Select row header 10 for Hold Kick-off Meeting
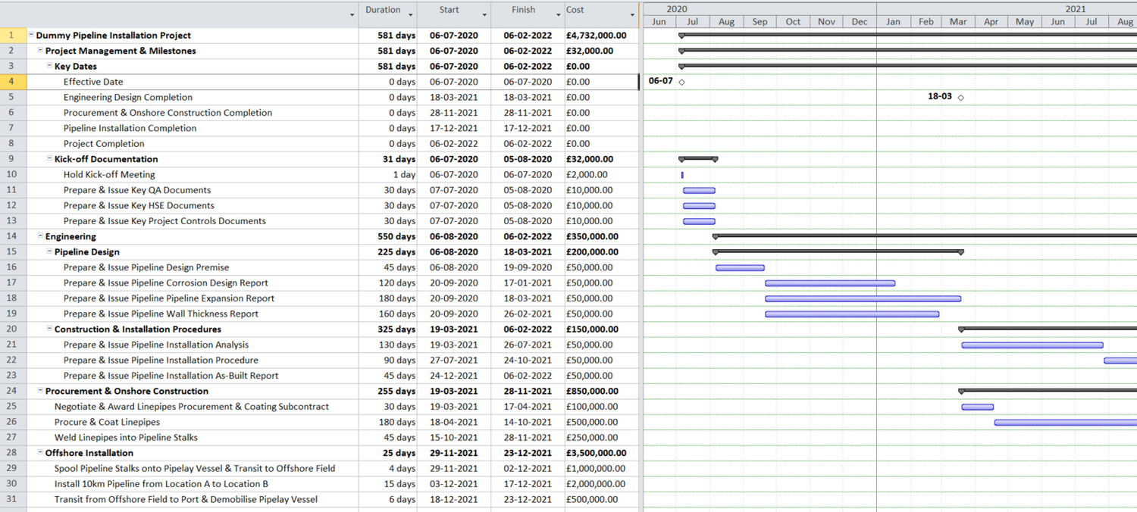The width and height of the screenshot is (1137, 512). pyautogui.click(x=11, y=174)
